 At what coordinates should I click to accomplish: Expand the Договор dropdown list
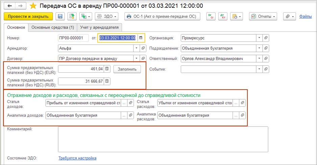point(137,59)
